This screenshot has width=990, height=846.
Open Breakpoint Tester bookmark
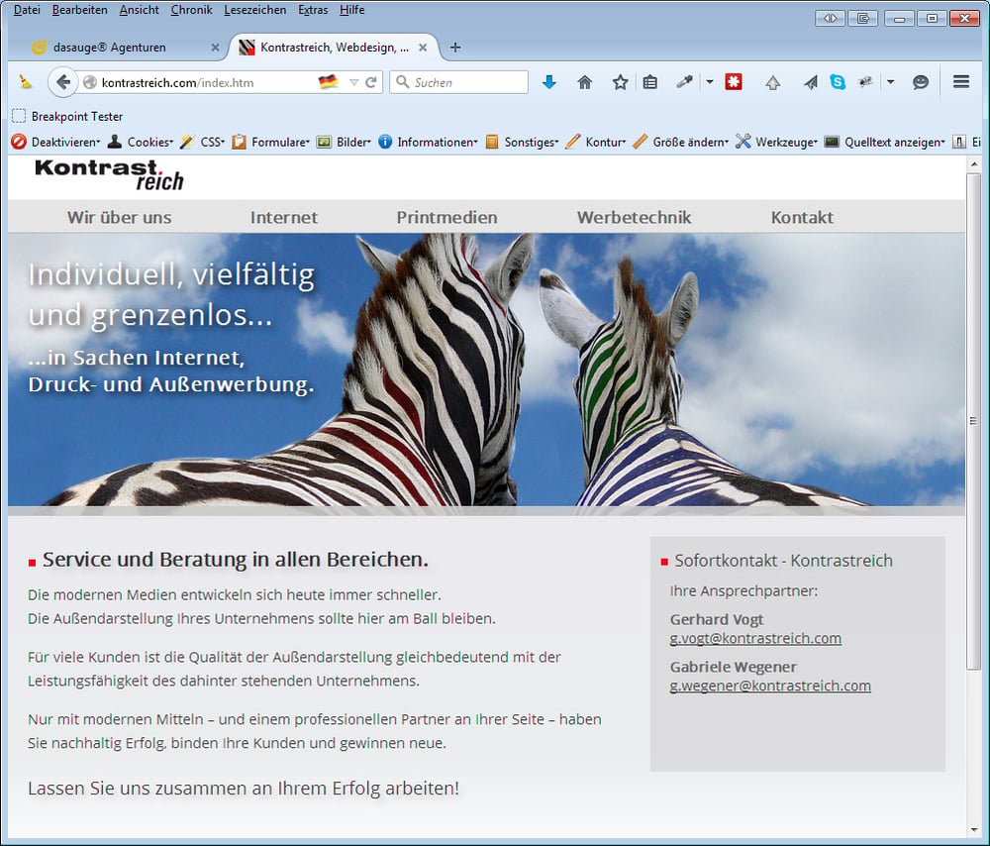(x=68, y=116)
